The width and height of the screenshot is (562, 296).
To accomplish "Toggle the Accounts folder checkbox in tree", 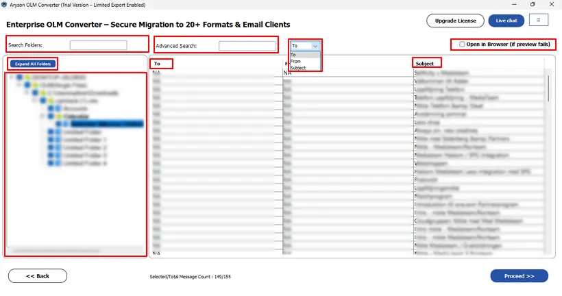I will coord(51,108).
